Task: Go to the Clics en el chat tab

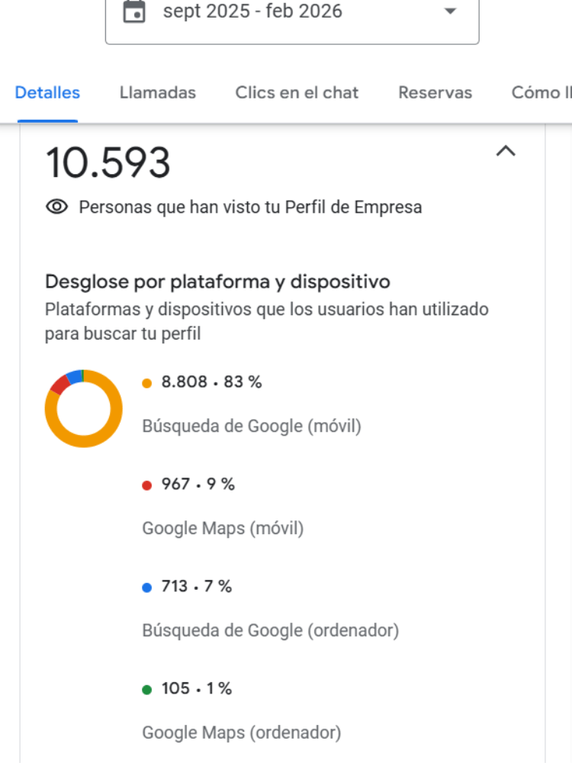Action: coord(297,93)
